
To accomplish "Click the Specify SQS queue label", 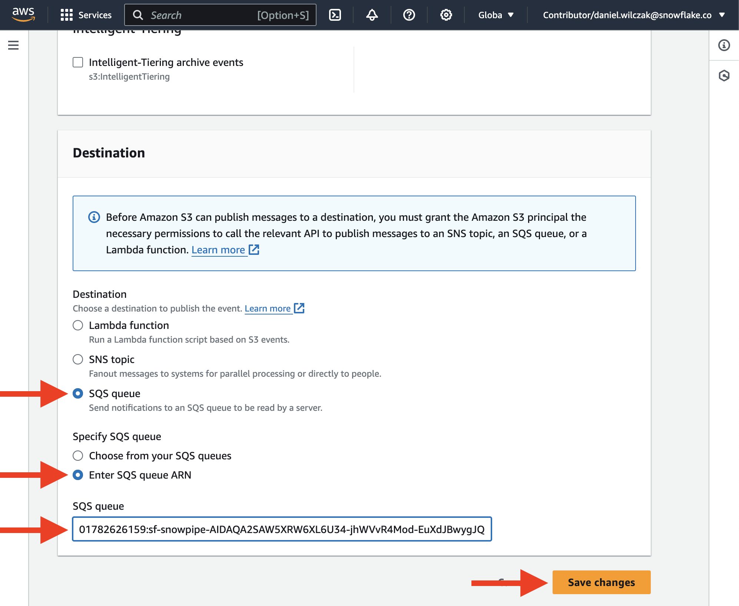I will [117, 436].
